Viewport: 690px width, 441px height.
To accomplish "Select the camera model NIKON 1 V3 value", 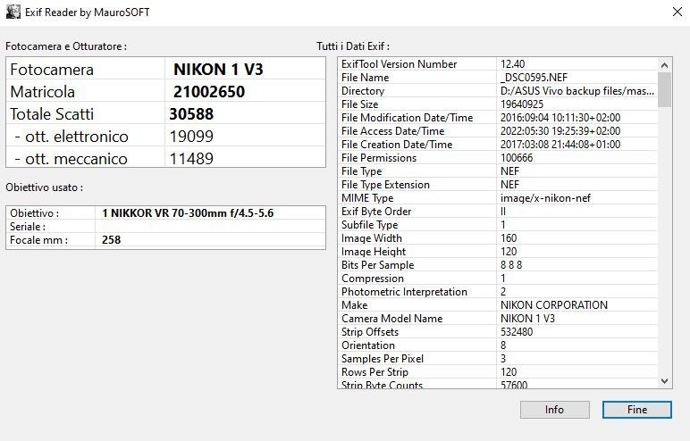I will [218, 69].
